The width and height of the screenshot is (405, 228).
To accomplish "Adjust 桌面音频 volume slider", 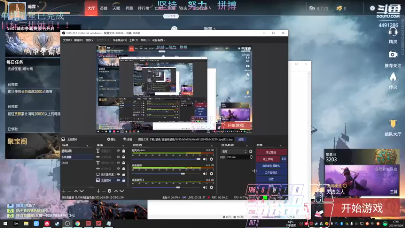I will (x=183, y=174).
